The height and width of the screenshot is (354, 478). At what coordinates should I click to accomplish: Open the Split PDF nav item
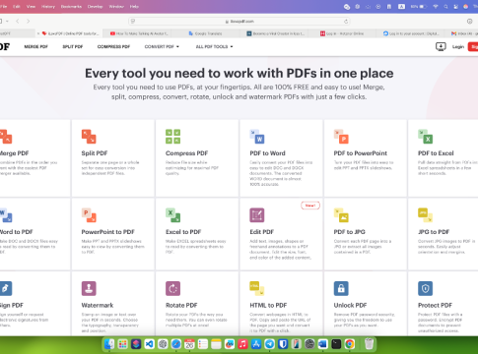pyautogui.click(x=73, y=47)
